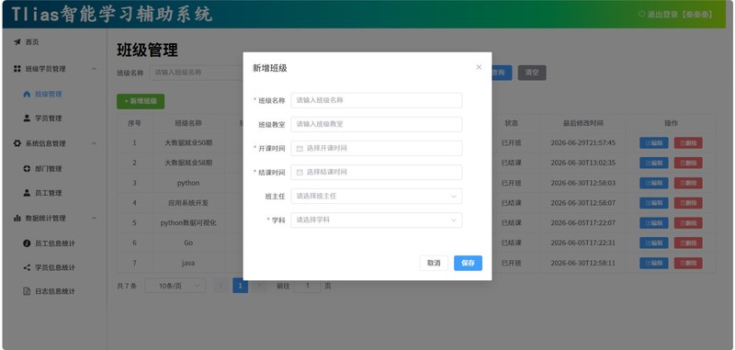The height and width of the screenshot is (350, 735).
Task: Click the calendar icon in 结课时间 field
Action: pos(300,173)
